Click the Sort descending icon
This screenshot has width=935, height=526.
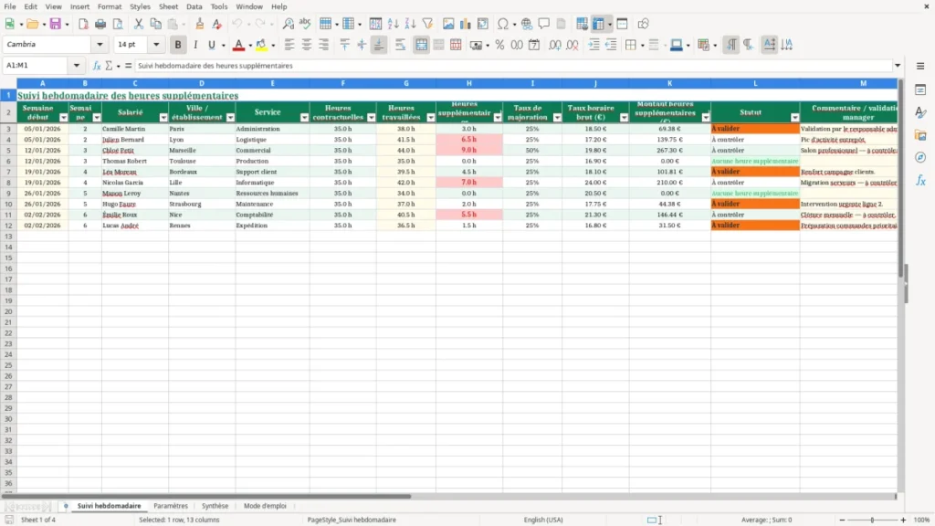click(410, 24)
